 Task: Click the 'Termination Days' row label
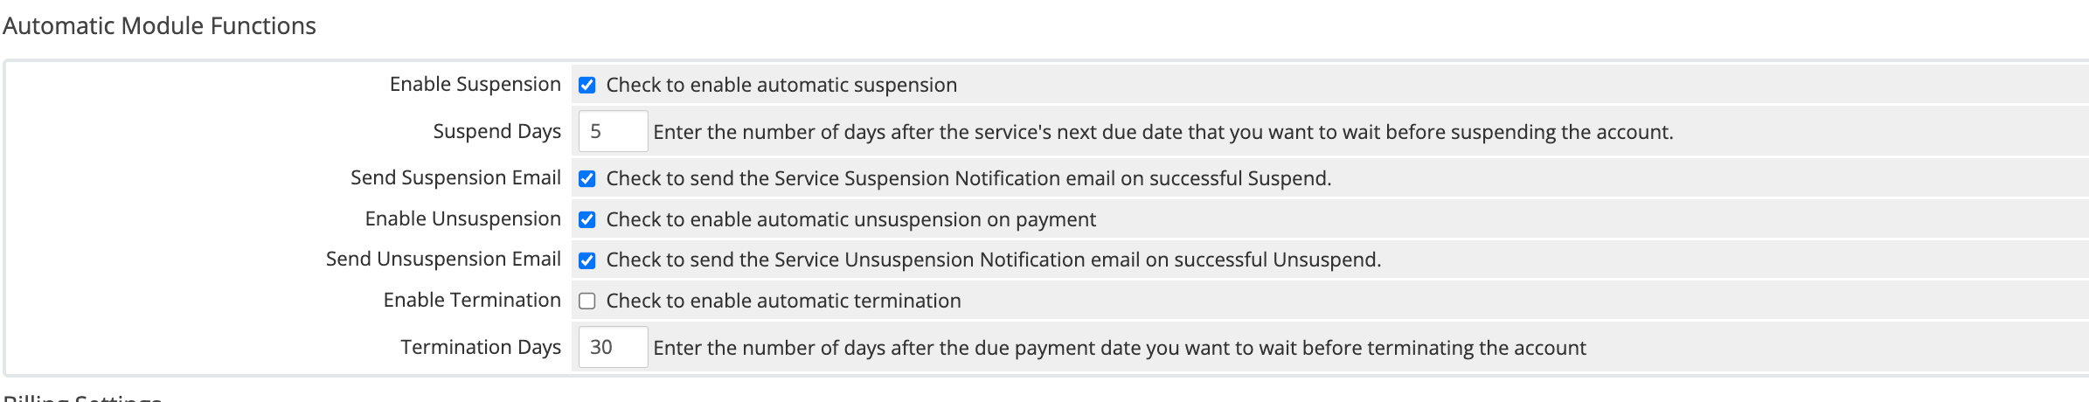click(481, 347)
